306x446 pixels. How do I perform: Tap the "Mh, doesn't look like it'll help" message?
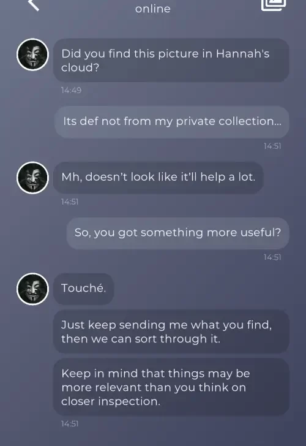[159, 178]
